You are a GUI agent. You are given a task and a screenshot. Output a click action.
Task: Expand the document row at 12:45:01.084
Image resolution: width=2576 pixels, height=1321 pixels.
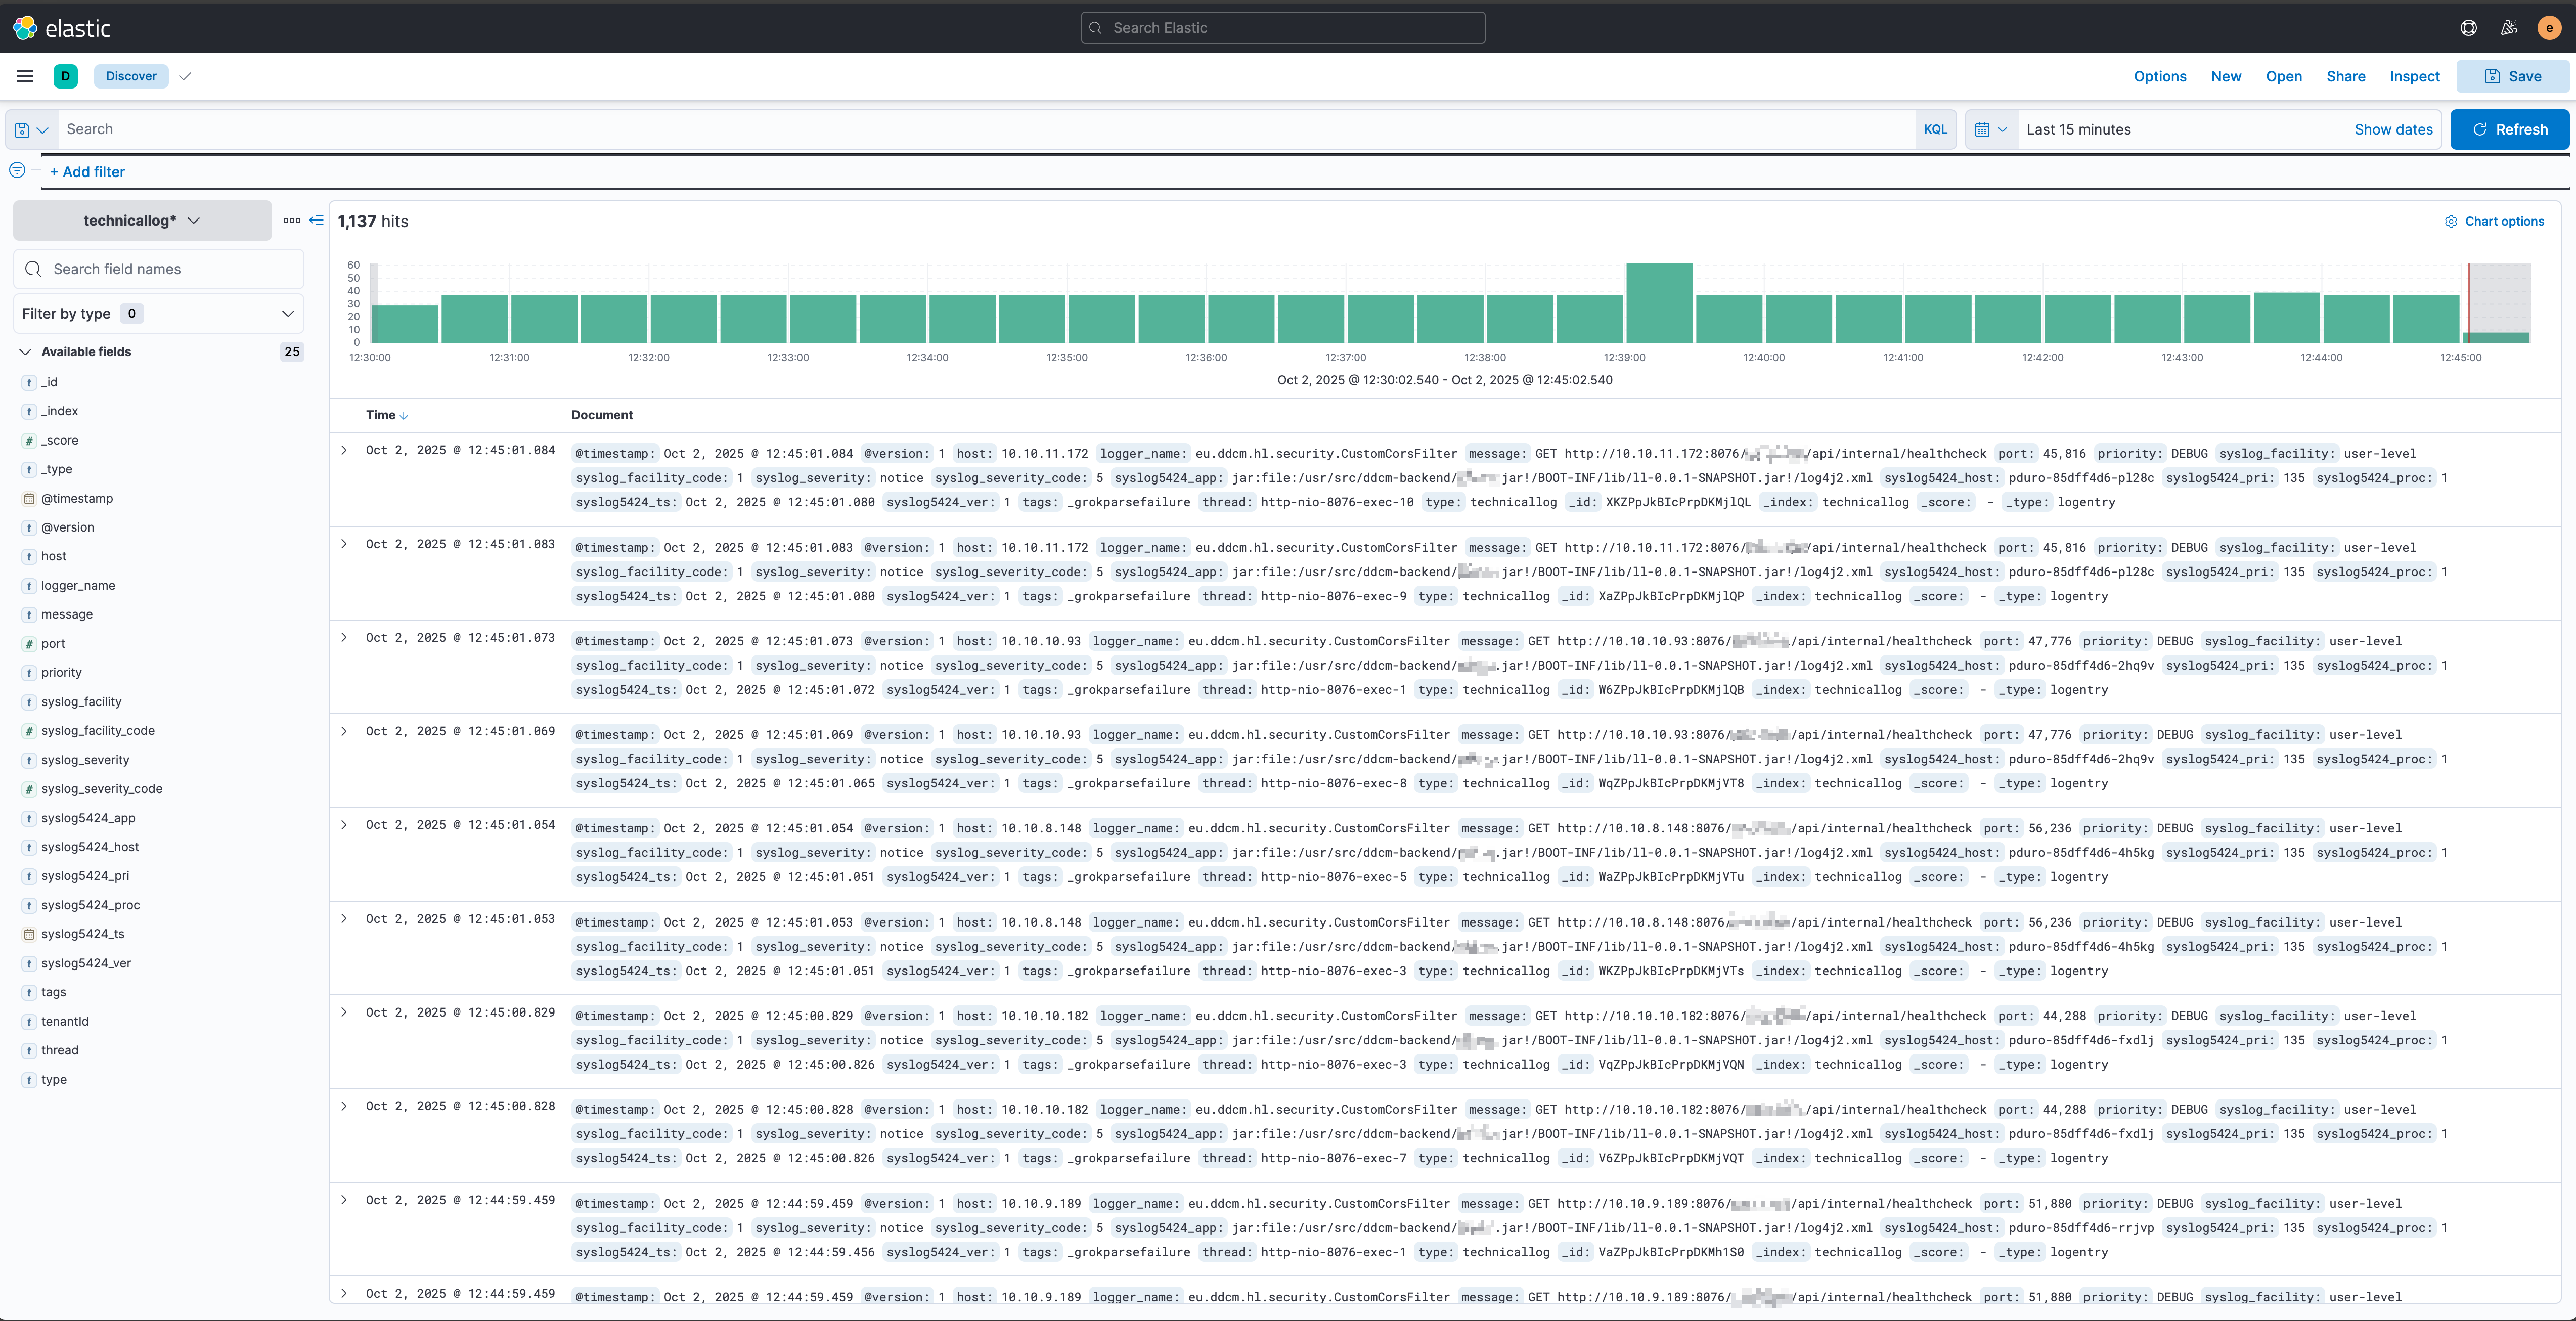click(344, 450)
